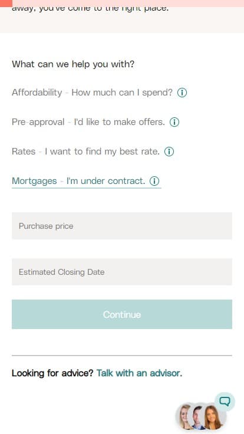Pick Rates - I want to find my best rate
The height and width of the screenshot is (434, 244).
pos(86,152)
